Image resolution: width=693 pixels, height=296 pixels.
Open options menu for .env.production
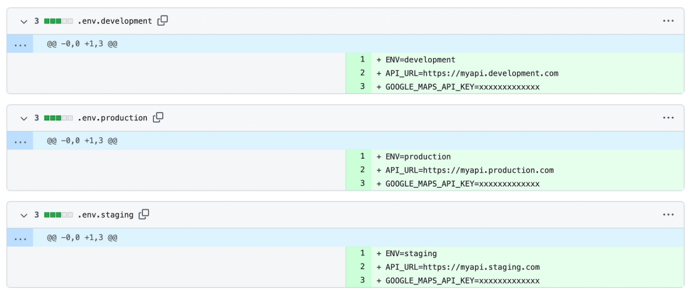click(x=668, y=118)
